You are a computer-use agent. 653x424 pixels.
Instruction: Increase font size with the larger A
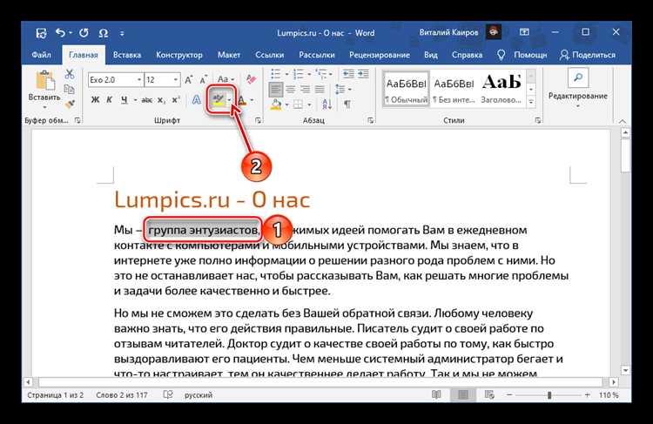(189, 79)
